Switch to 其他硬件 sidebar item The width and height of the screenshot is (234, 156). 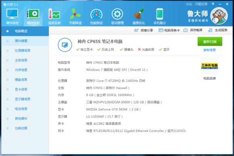(25, 118)
